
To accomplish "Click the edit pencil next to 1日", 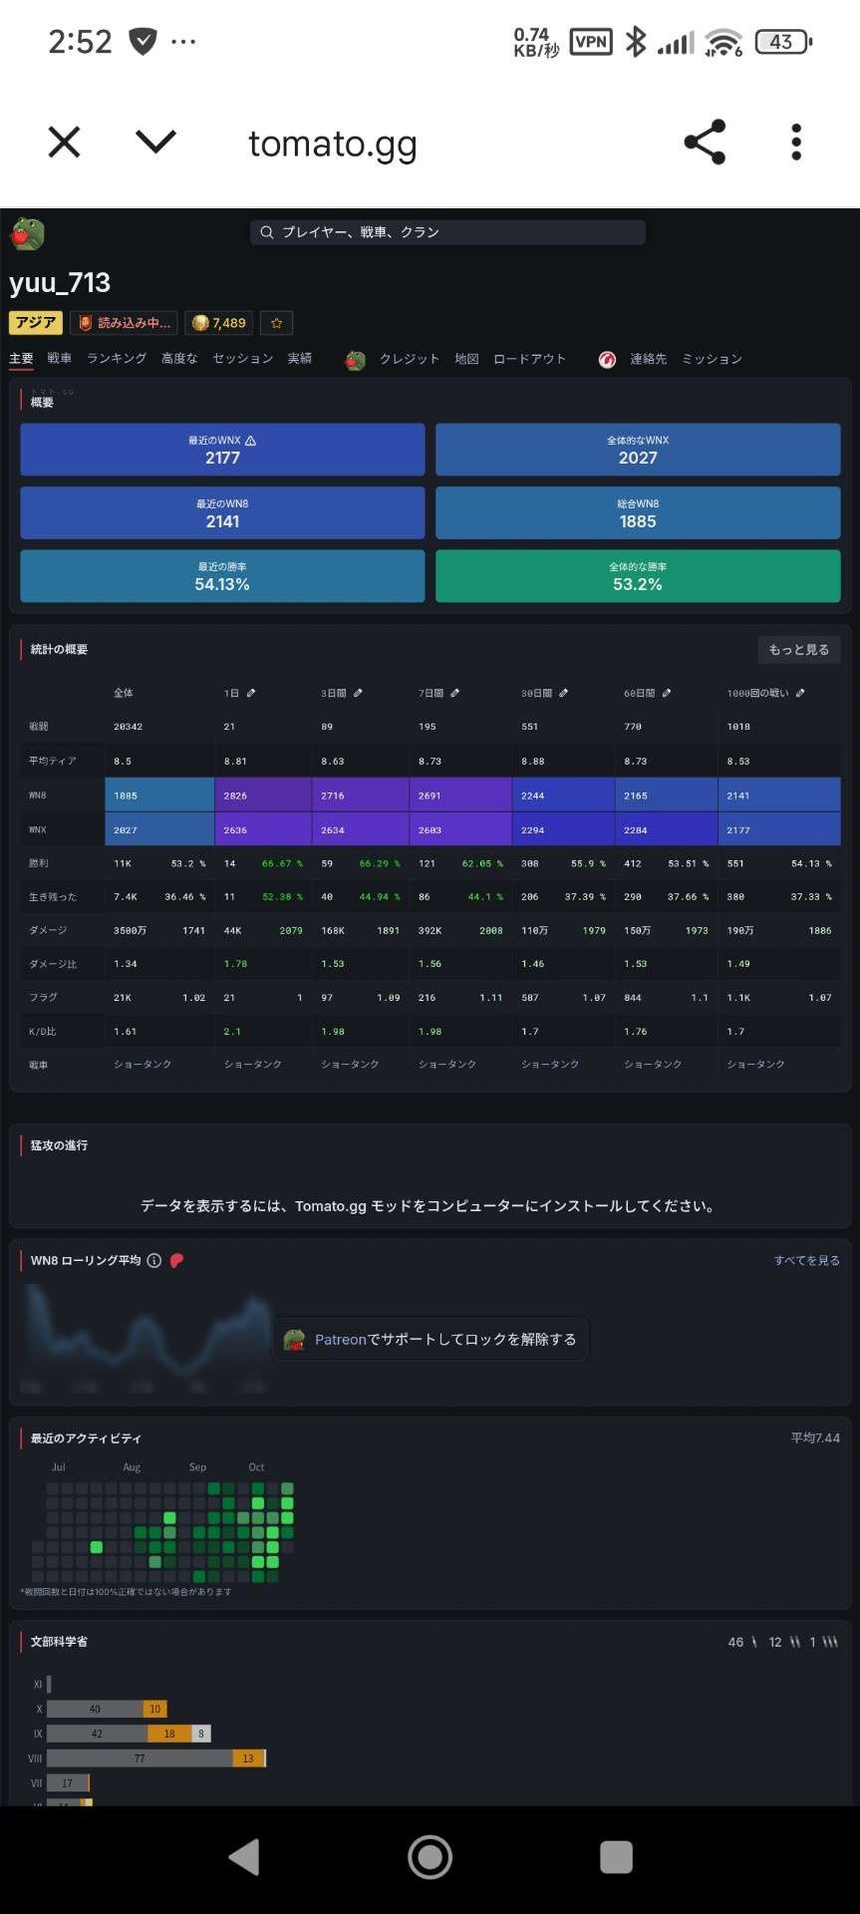I will point(251,693).
